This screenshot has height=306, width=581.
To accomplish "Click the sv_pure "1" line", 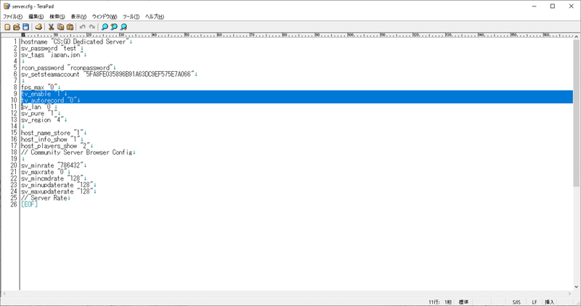I will coord(39,114).
